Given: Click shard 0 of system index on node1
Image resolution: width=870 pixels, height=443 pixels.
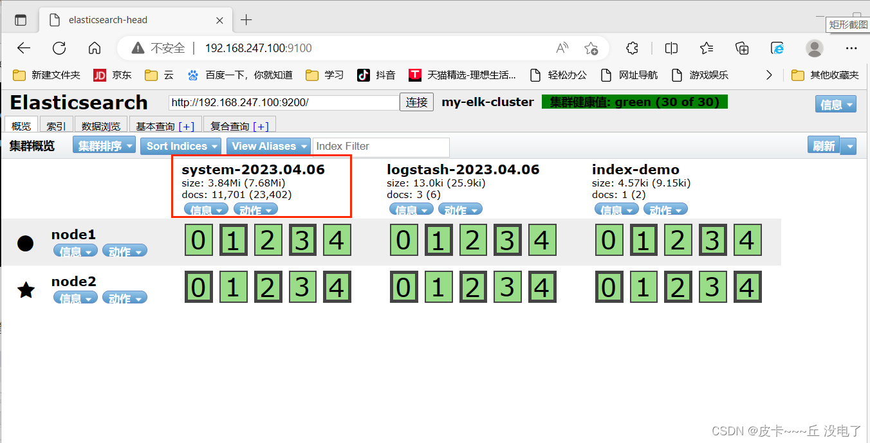Looking at the screenshot, I should pos(199,240).
